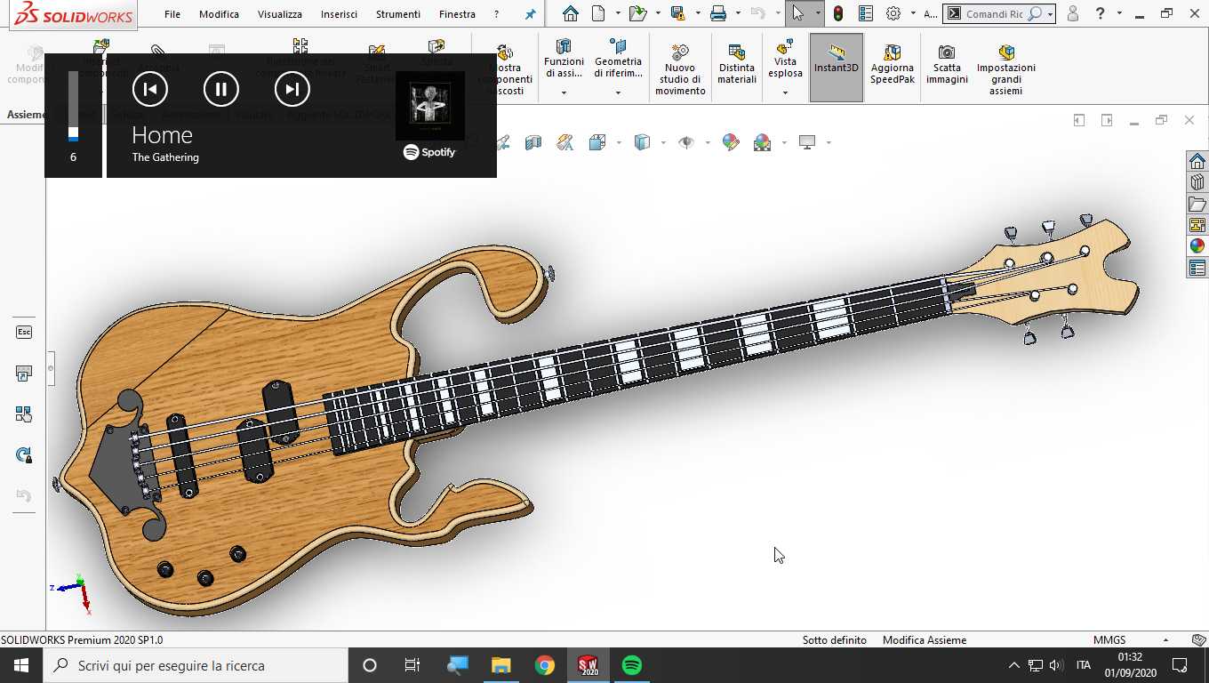Image resolution: width=1209 pixels, height=683 pixels.
Task: Click the Edit Appearance color sphere icon
Action: 731,142
